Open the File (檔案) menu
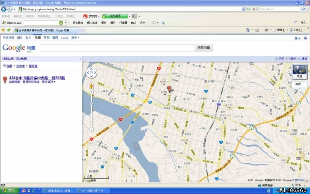Image resolution: width=310 pixels, height=194 pixels. point(6,16)
